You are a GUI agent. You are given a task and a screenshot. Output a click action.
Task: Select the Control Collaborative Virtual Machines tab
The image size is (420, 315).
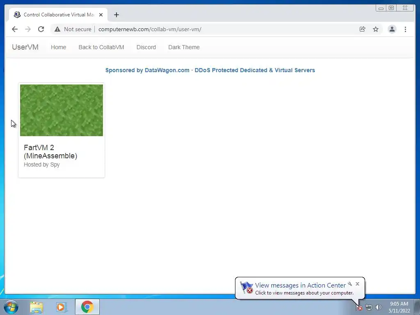[x=58, y=15]
